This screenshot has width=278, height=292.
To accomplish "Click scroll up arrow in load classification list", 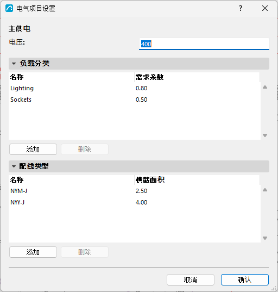I will [x=265, y=87].
